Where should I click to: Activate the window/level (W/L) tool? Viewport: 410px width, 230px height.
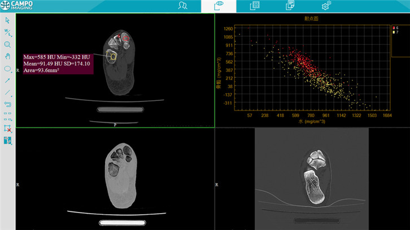click(7, 32)
